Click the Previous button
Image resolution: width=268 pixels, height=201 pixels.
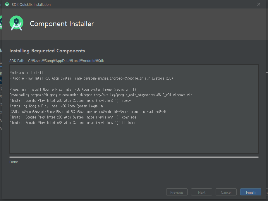[x=177, y=192]
